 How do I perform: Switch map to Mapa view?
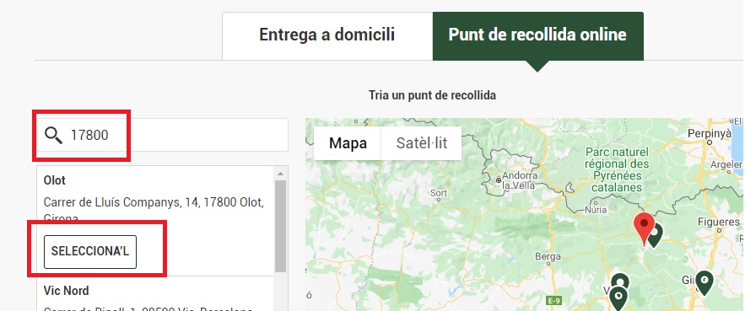coord(348,143)
